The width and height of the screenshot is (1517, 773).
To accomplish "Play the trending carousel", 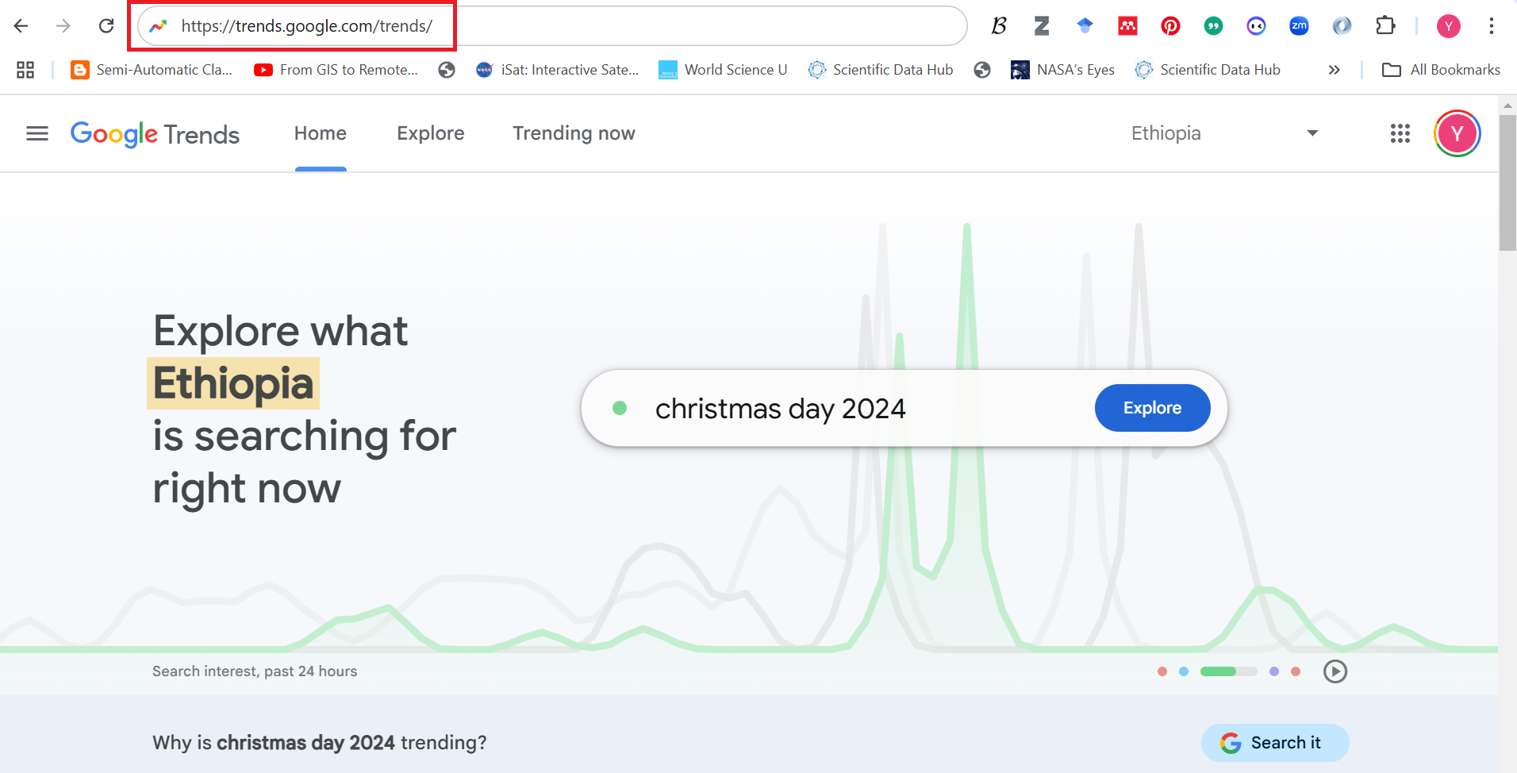I will (x=1335, y=671).
